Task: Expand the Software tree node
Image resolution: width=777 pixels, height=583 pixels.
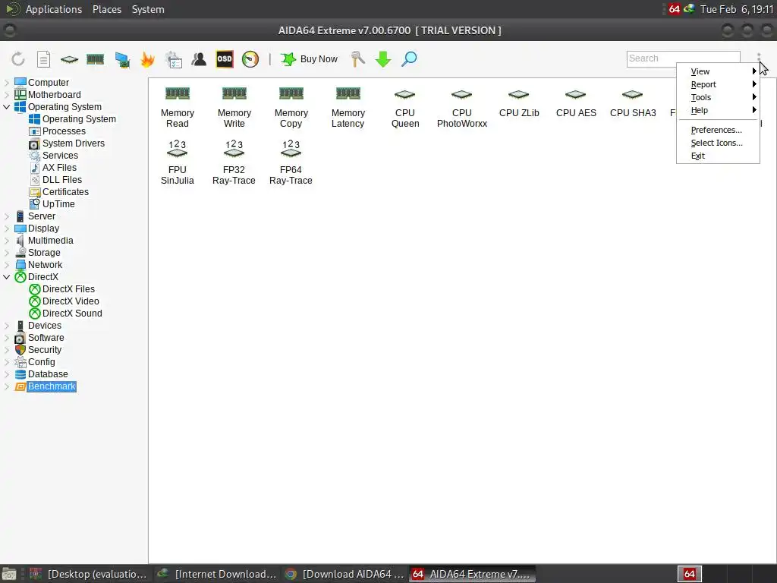Action: pyautogui.click(x=7, y=338)
